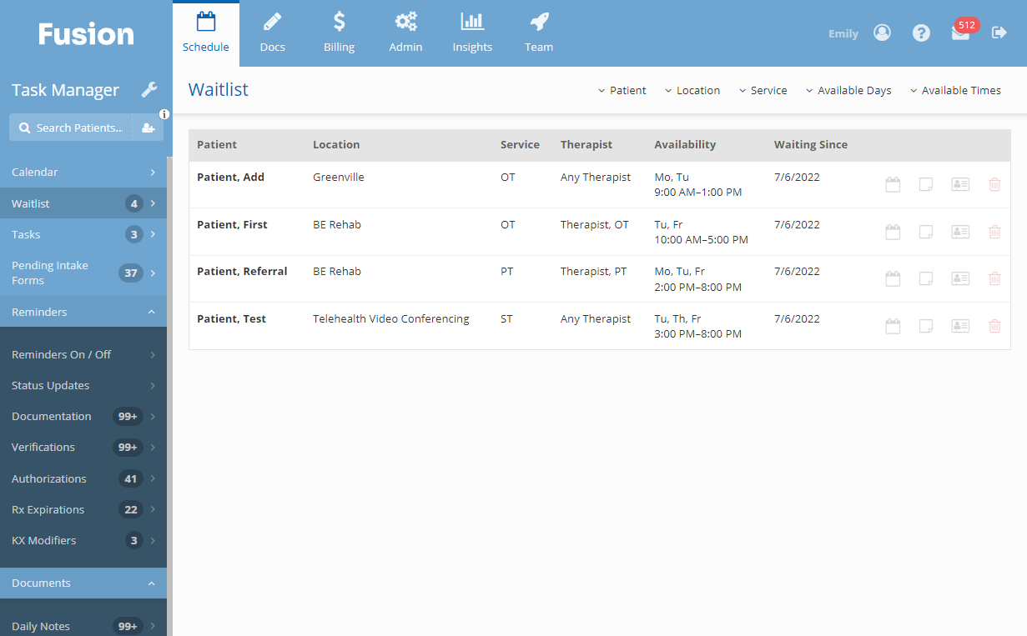The height and width of the screenshot is (636, 1027).
Task: Click the Search Patients field
Action: (x=71, y=128)
